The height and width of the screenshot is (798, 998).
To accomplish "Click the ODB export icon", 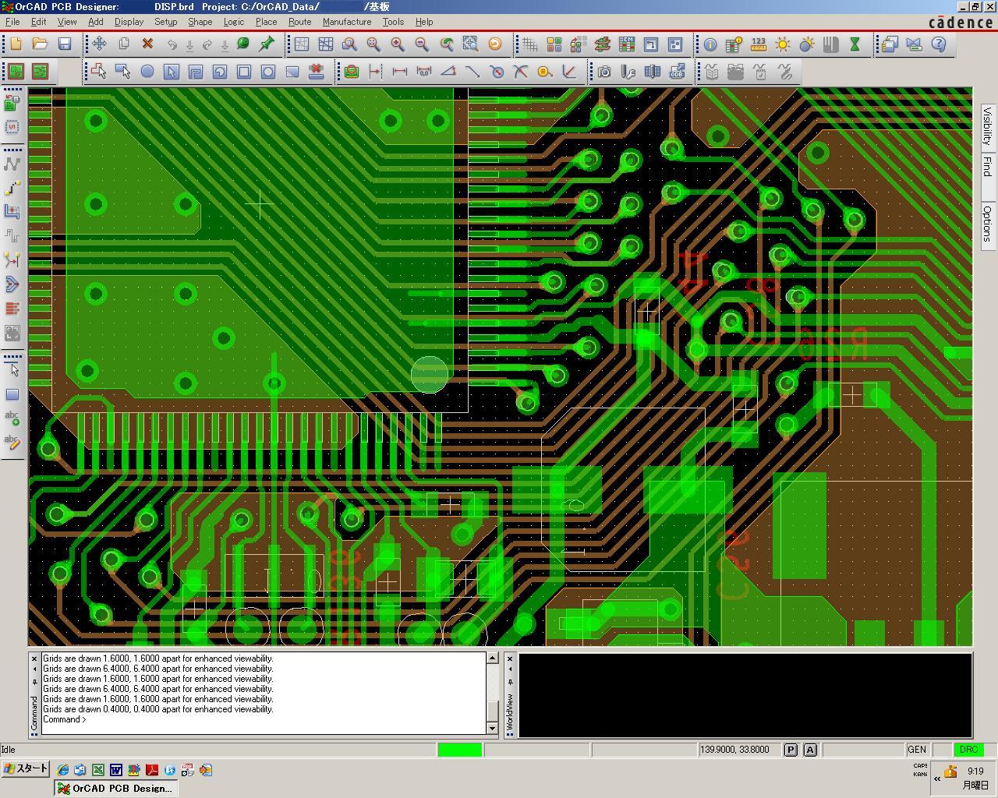I will click(677, 72).
